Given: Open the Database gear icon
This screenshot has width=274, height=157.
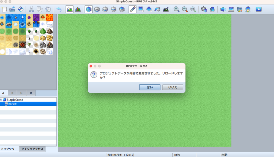Looking at the screenshot, I should [204, 9].
